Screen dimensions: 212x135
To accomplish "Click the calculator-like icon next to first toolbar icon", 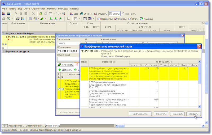I will point(8,14).
